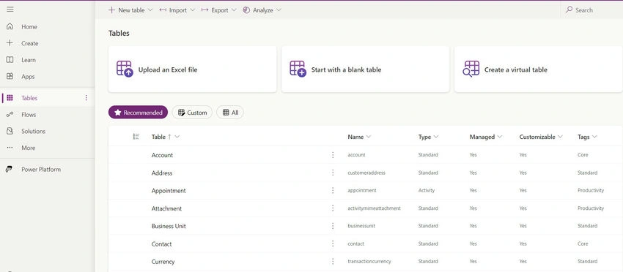
Task: Open more options for Business Unit row
Action: (x=333, y=226)
